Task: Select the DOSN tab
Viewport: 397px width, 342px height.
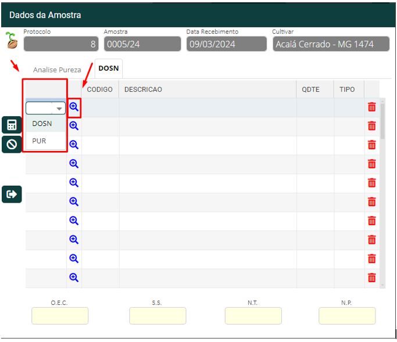Action: coord(109,69)
